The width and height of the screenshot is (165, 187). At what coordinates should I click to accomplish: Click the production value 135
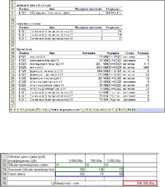[95, 169]
